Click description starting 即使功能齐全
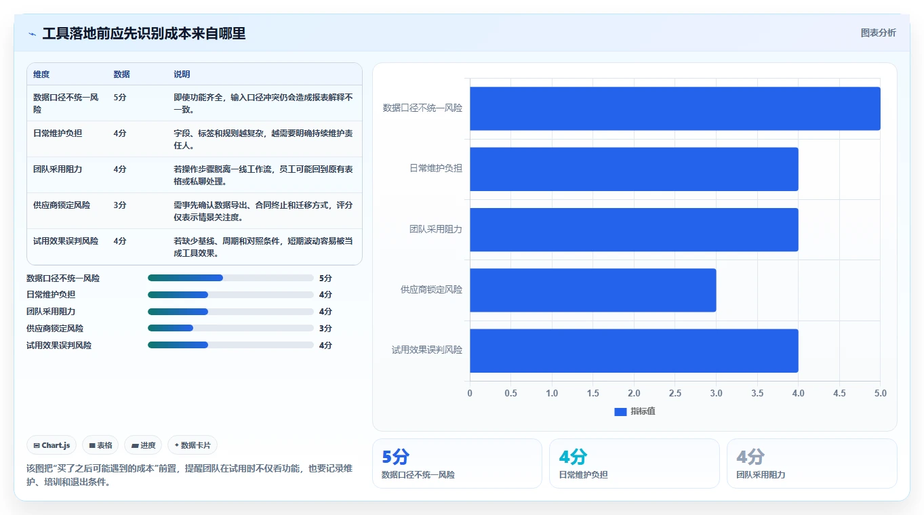Screen dimensions: 924x515 264,103
